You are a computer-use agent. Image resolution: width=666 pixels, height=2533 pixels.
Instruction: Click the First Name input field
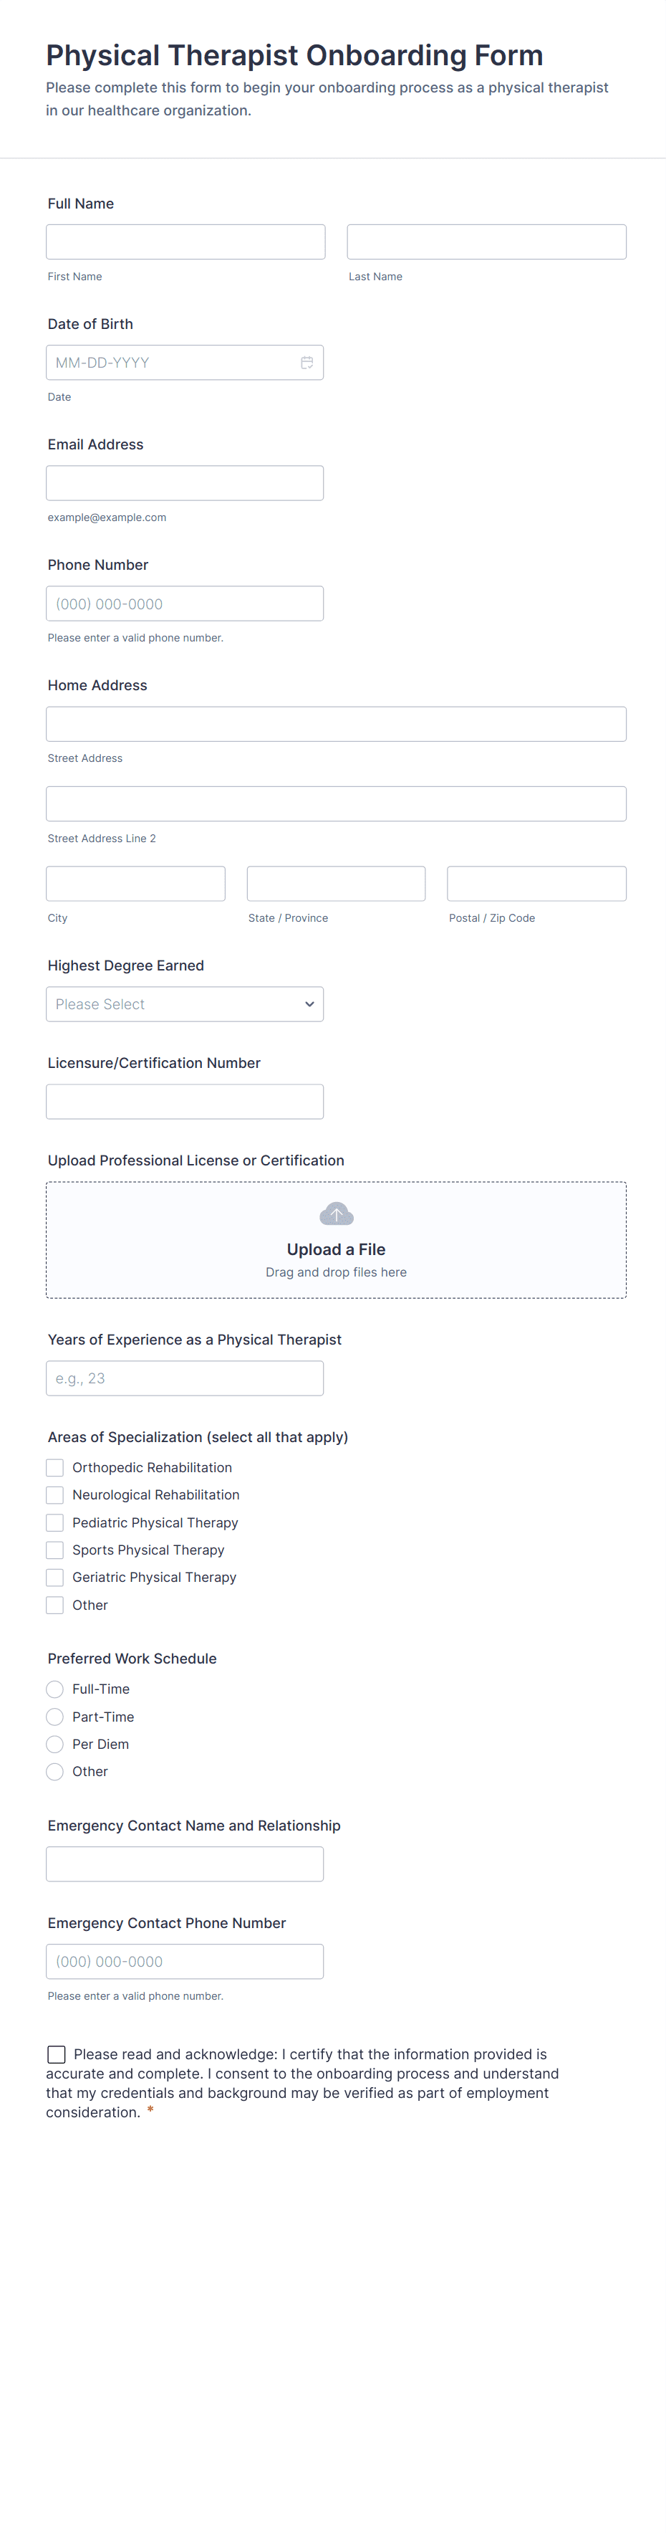(x=185, y=242)
